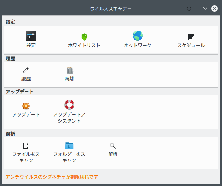Select フォルダーをスキャン blue folder icon
This screenshot has height=186, width=222.
(x=69, y=146)
